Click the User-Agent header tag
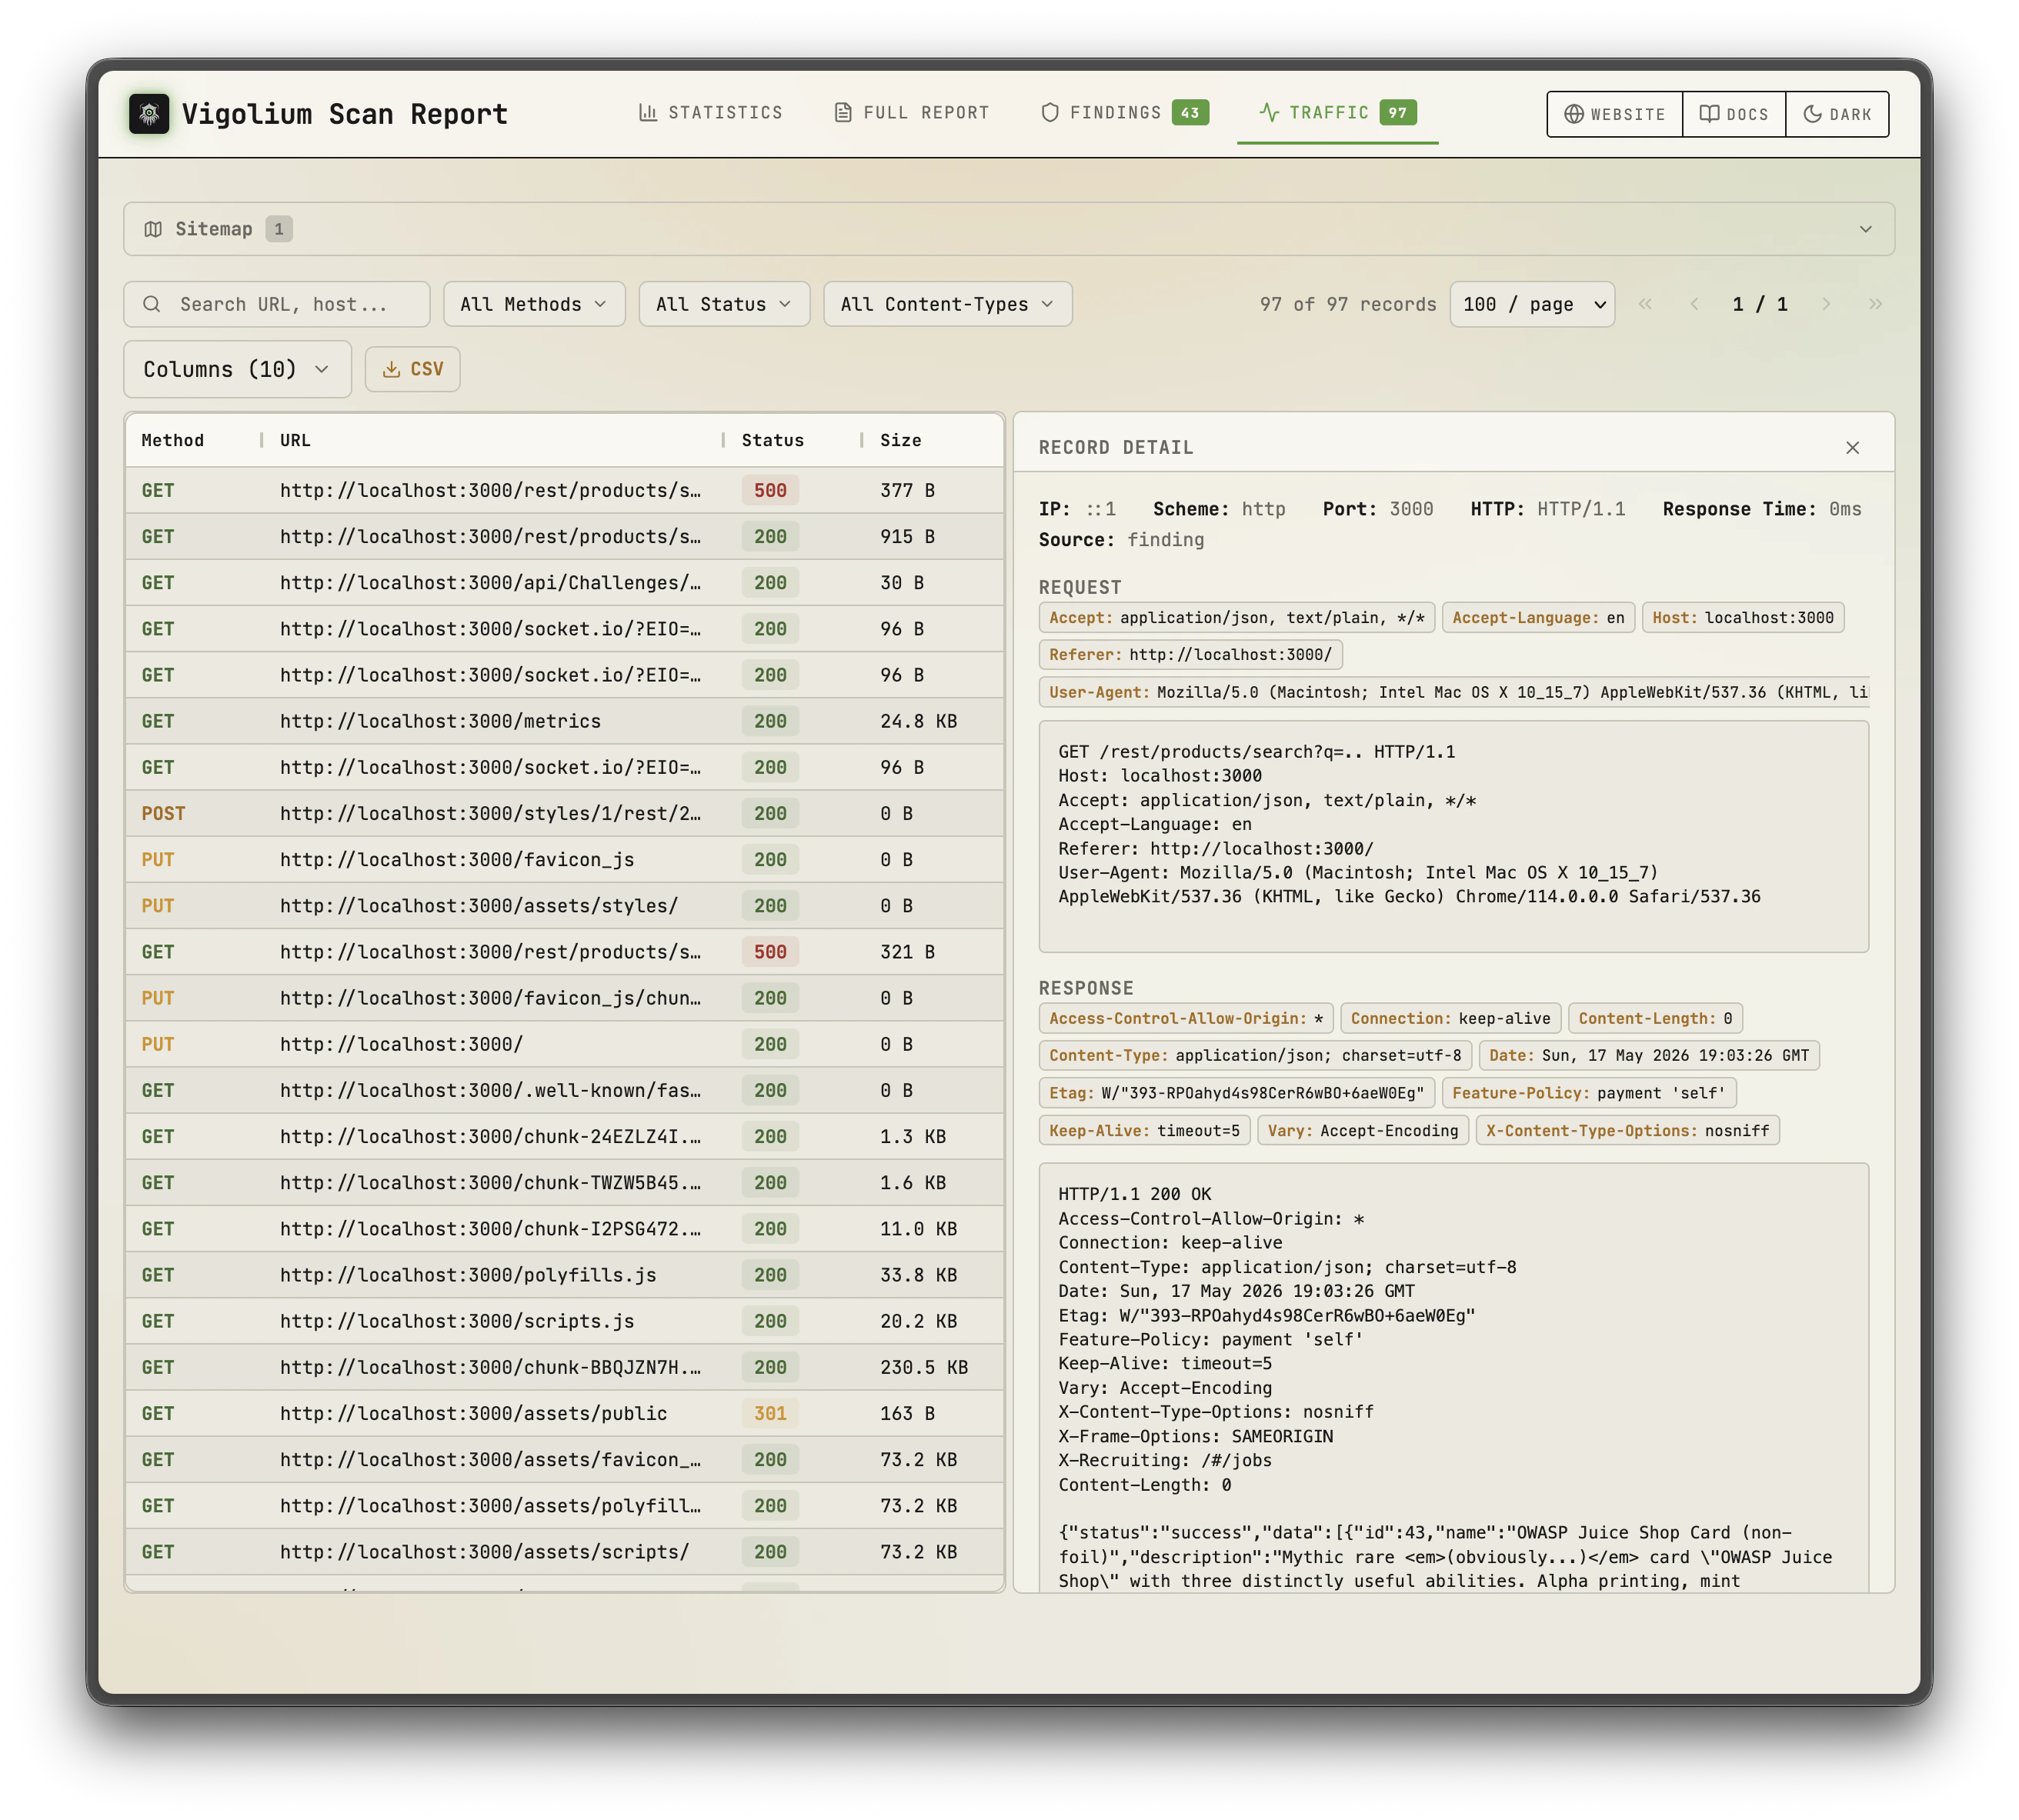Image resolution: width=2019 pixels, height=1820 pixels. (x=1454, y=692)
